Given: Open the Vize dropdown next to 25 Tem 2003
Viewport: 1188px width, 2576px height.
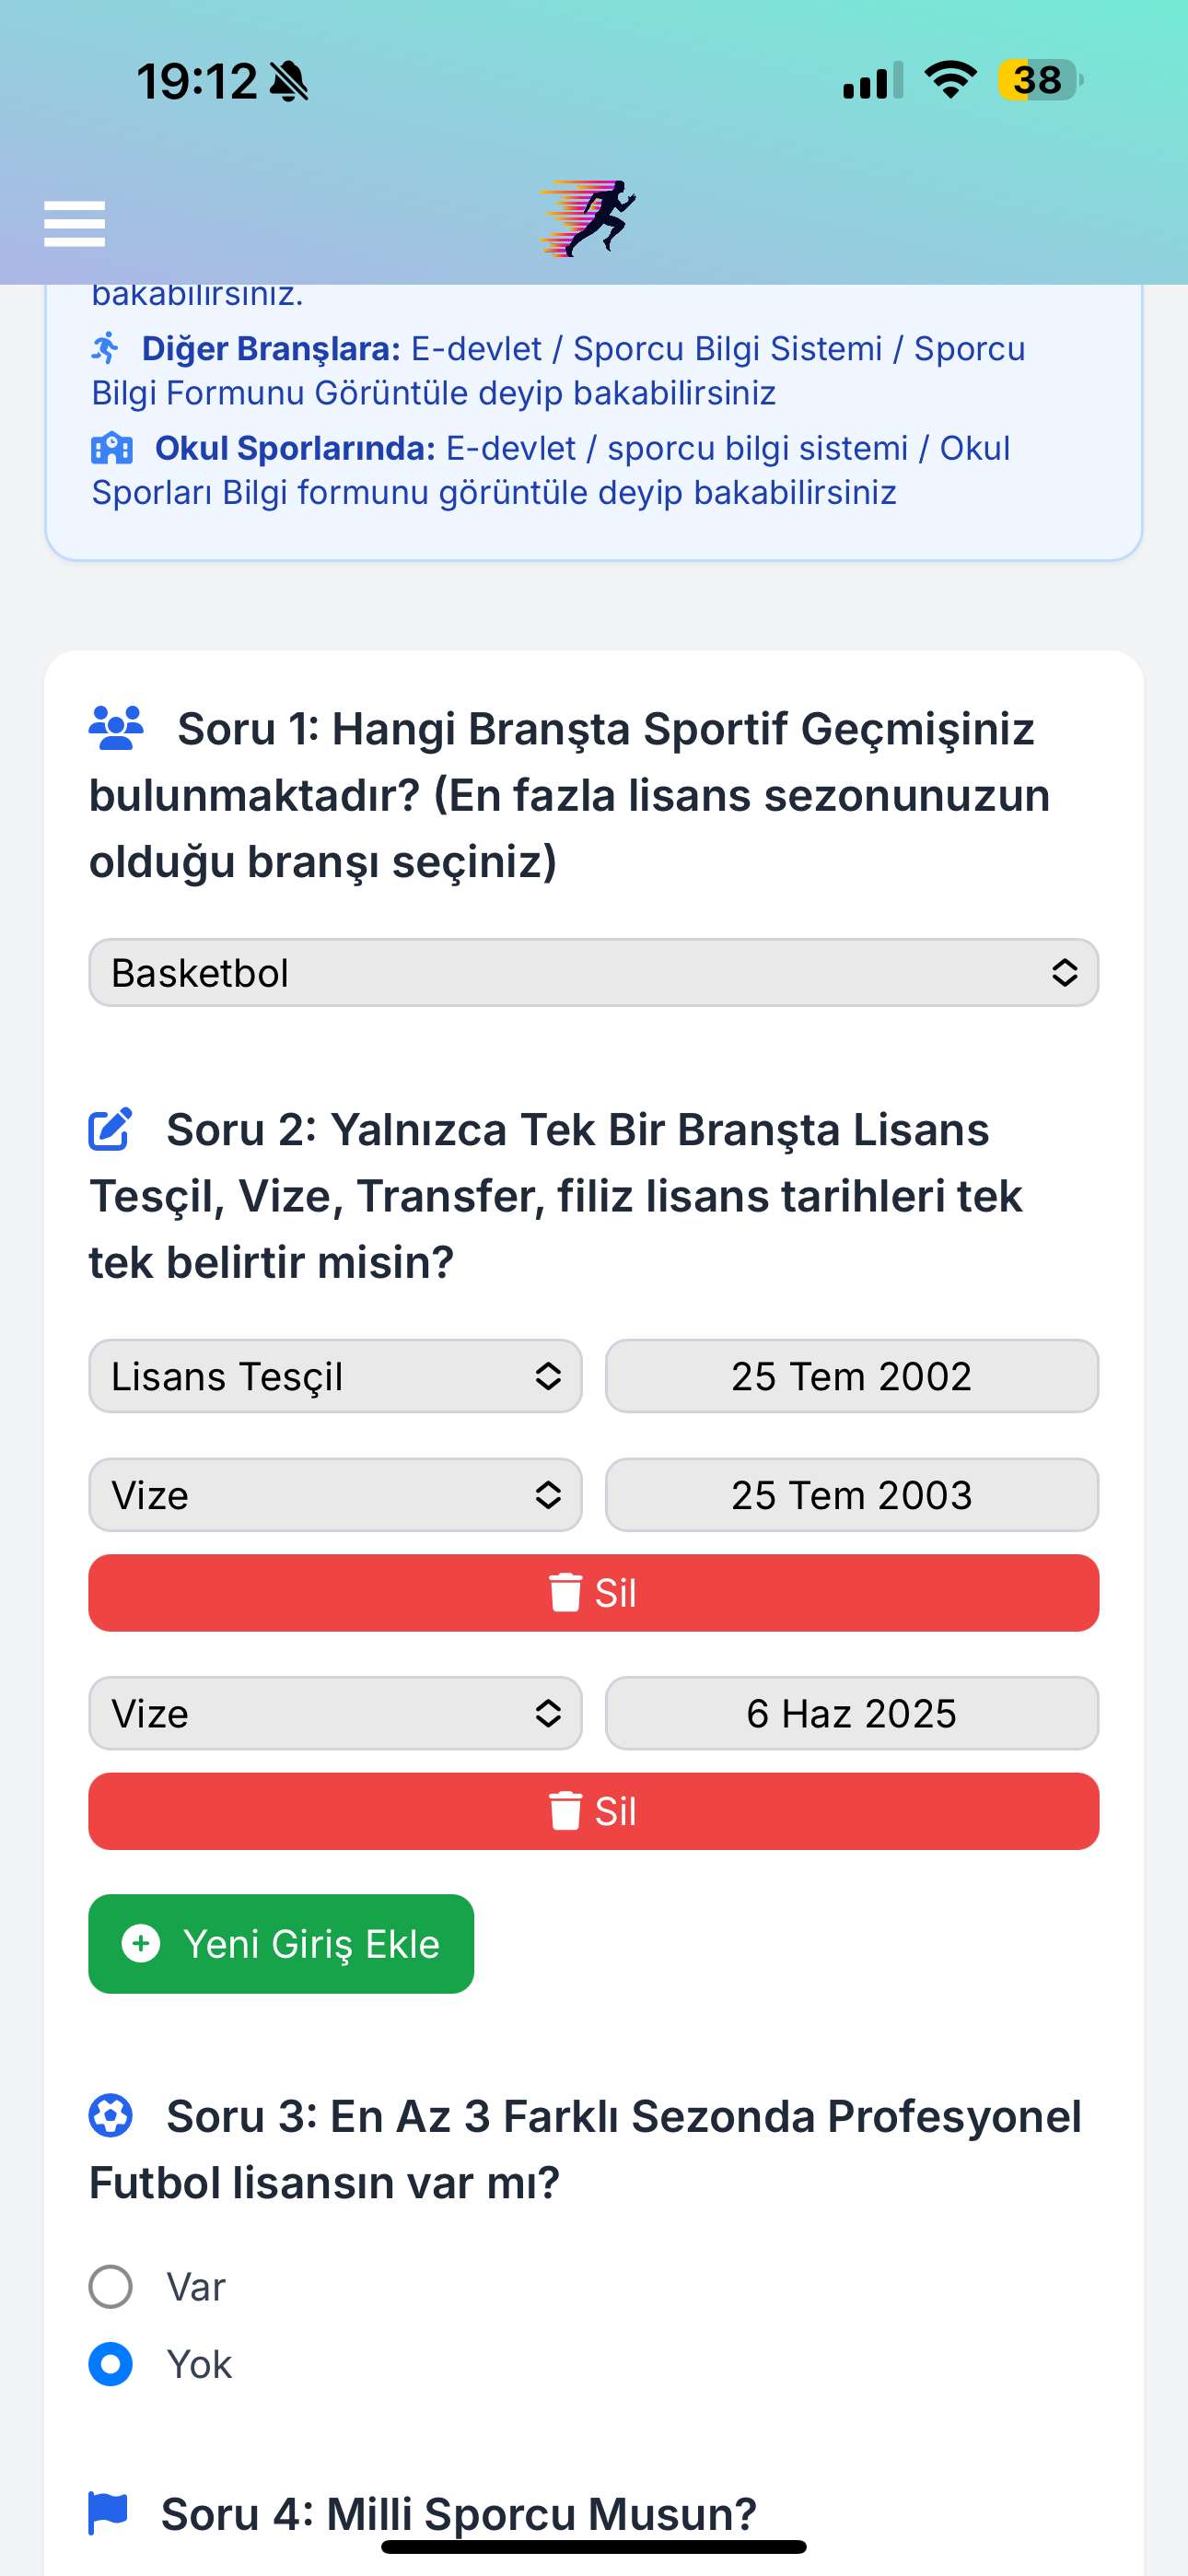Looking at the screenshot, I should point(335,1495).
